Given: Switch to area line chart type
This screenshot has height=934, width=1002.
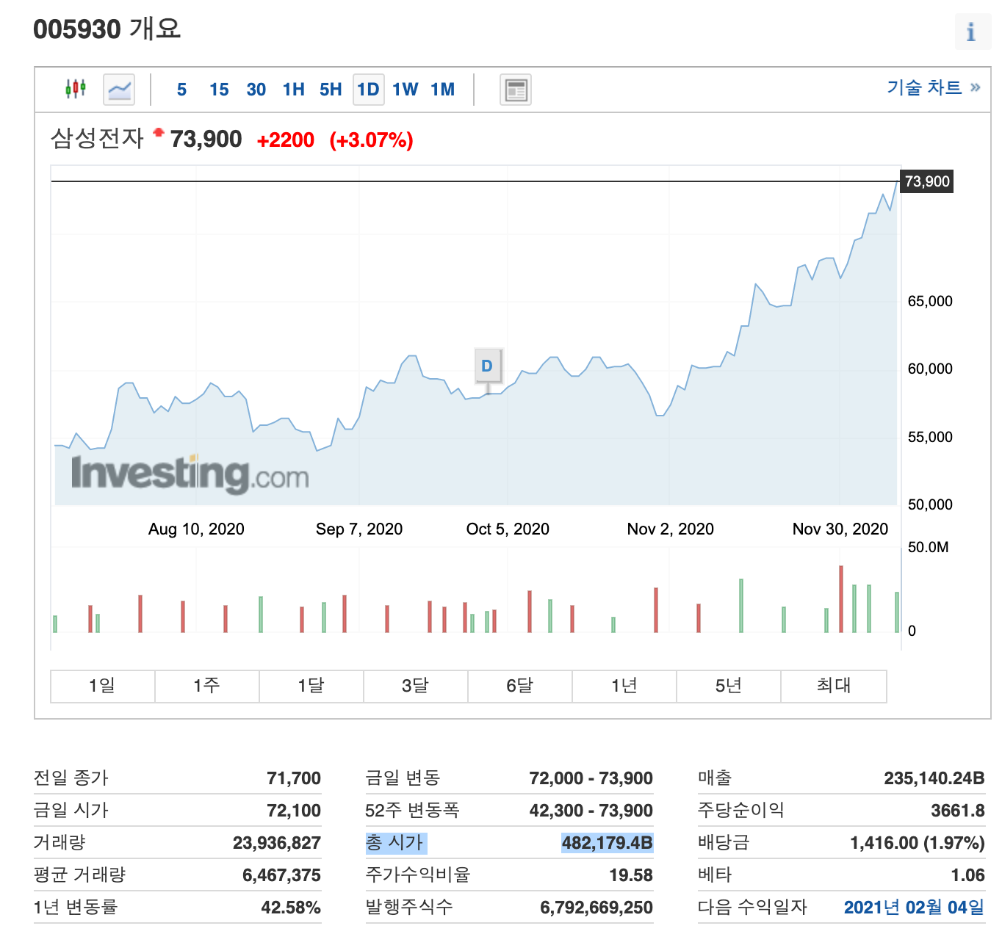Looking at the screenshot, I should pyautogui.click(x=118, y=90).
